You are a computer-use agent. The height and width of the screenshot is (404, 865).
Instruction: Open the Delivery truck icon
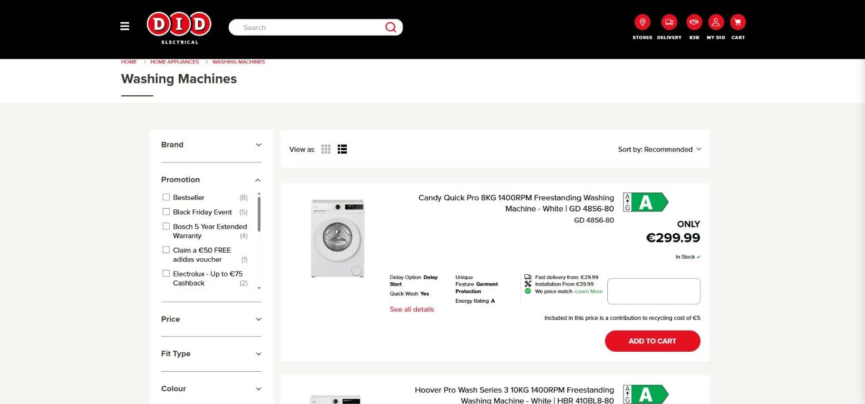pyautogui.click(x=669, y=22)
